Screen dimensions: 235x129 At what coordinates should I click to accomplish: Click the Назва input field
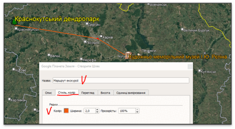pyautogui.click(x=121, y=81)
